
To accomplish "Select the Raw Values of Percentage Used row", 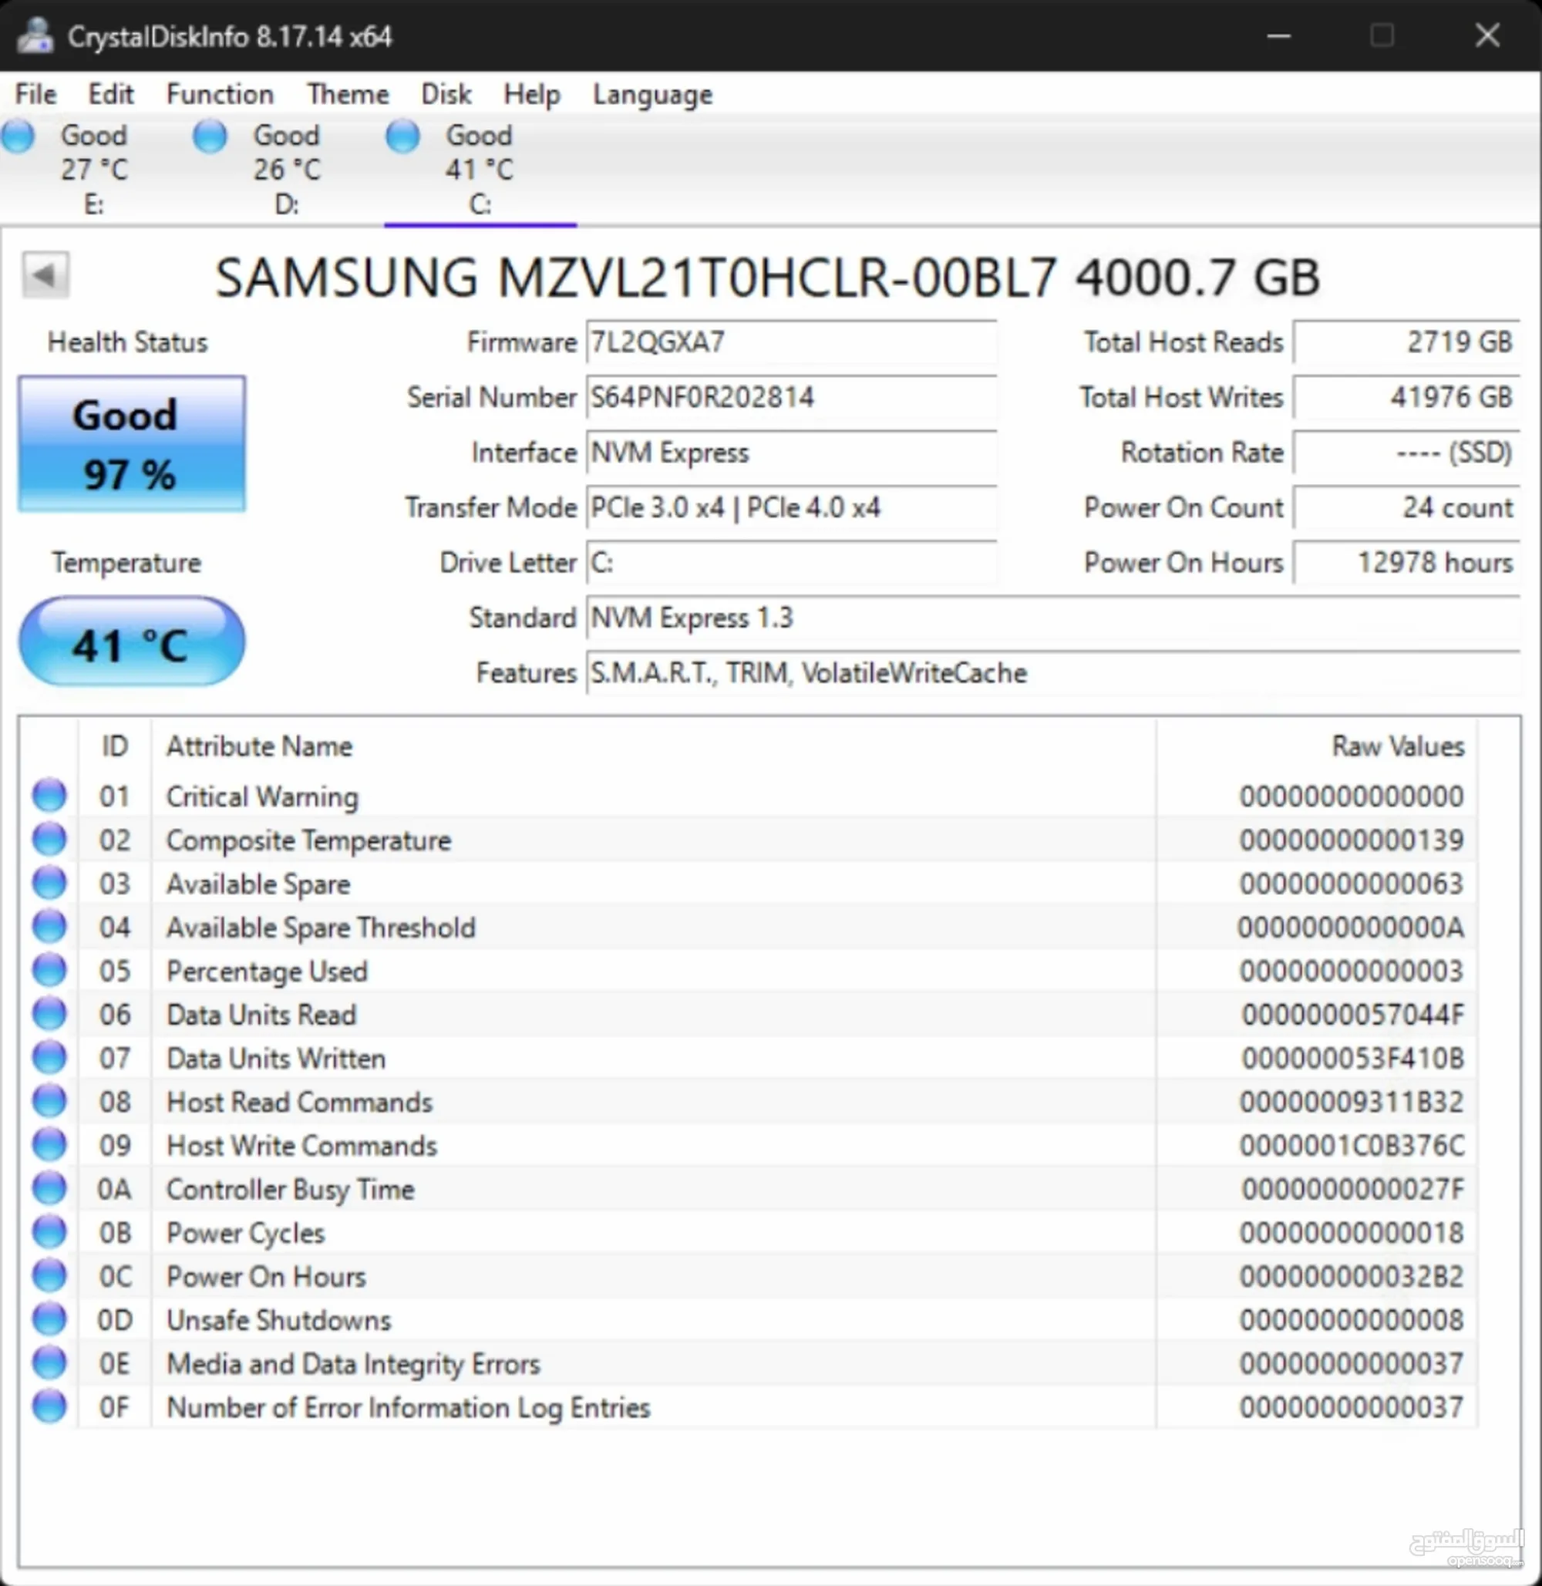I will [x=1352, y=971].
